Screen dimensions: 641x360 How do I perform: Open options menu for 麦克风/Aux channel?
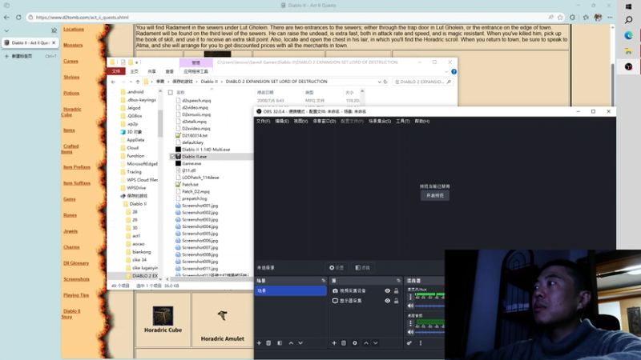410,297
